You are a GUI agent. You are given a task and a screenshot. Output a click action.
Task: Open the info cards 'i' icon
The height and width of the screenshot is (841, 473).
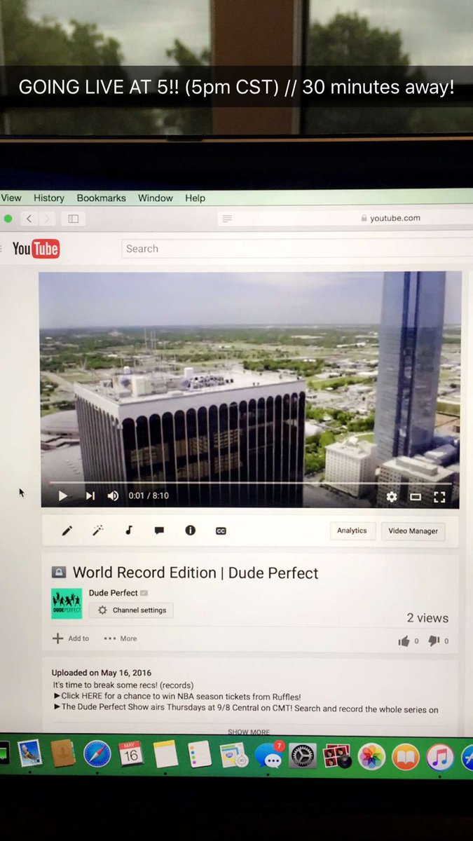click(x=190, y=531)
